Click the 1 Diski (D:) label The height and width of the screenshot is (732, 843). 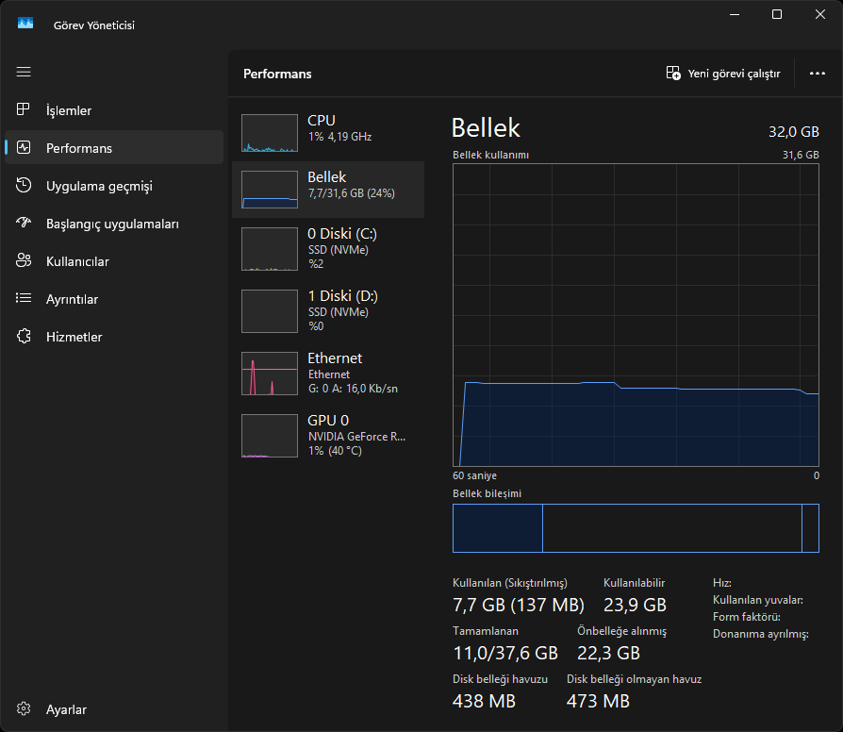tap(342, 296)
